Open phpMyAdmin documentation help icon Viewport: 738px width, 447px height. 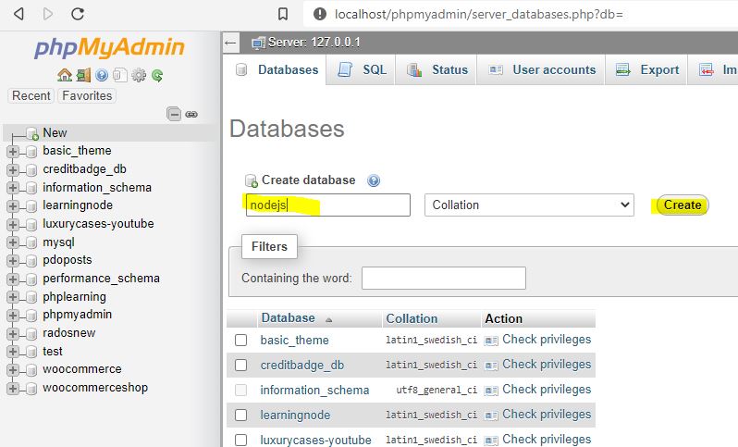102,75
